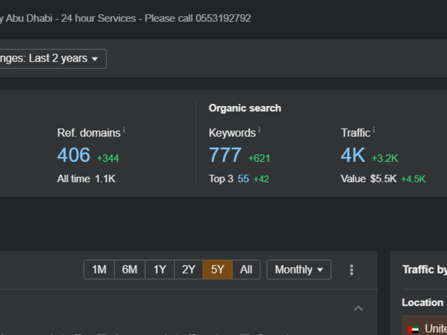Select the 1M time range
447x335 pixels.
tap(99, 269)
